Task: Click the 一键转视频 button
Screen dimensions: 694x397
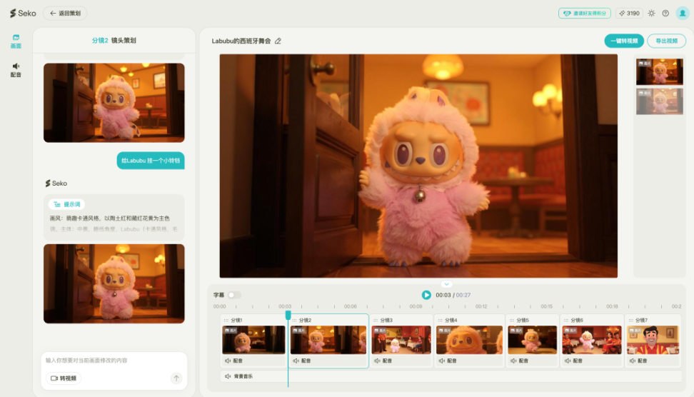Action: click(x=623, y=41)
